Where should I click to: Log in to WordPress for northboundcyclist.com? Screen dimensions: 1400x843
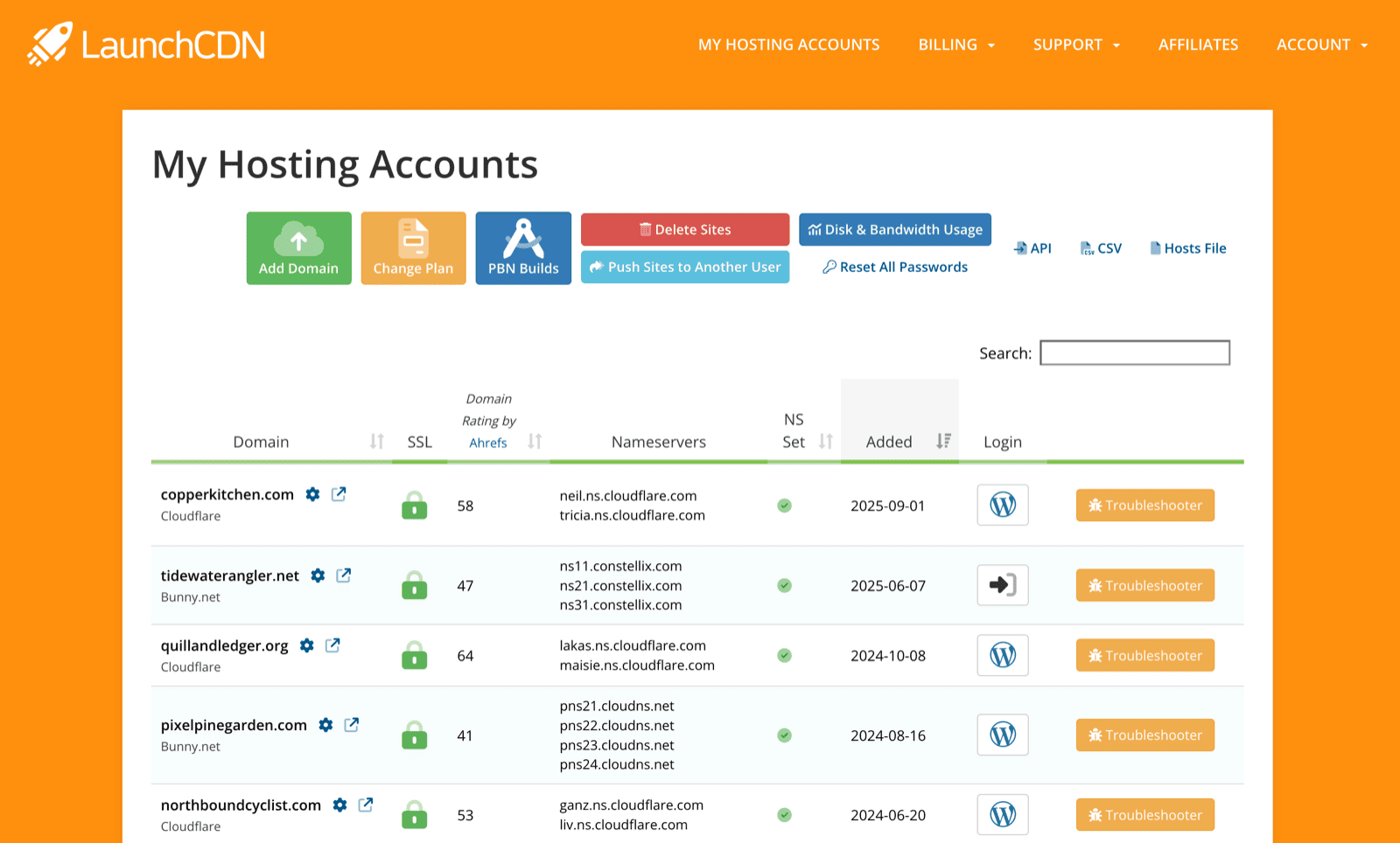pos(1003,814)
